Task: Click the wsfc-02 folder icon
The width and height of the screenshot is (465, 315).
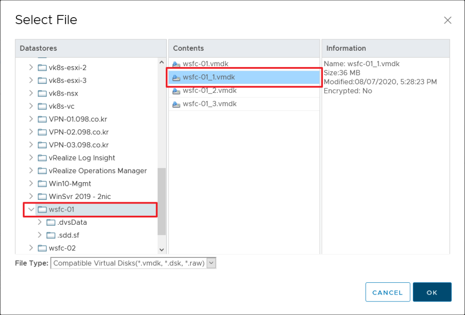Action: tap(42, 248)
